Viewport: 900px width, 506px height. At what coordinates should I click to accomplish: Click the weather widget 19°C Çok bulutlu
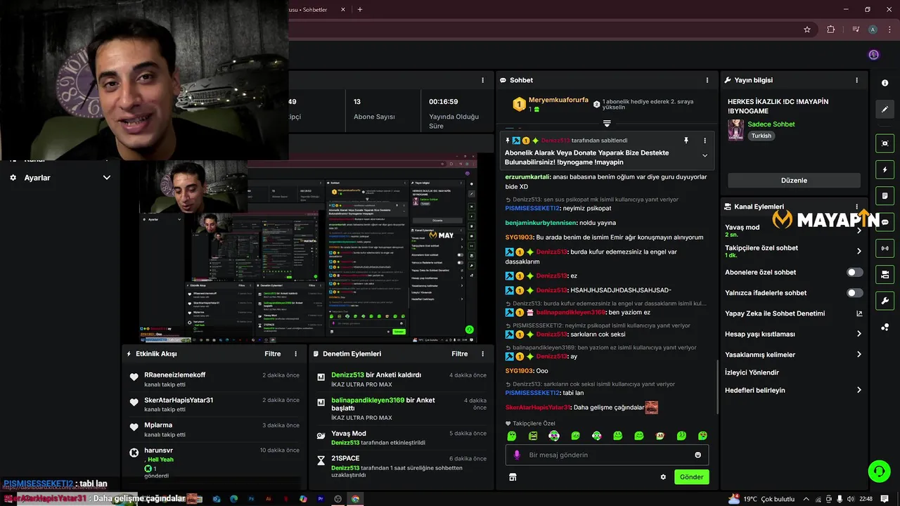click(x=761, y=499)
